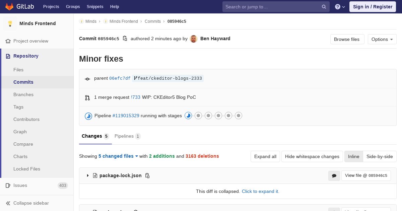402x211 pixels.
Task: Switch to Inline diff view
Action: click(353, 156)
